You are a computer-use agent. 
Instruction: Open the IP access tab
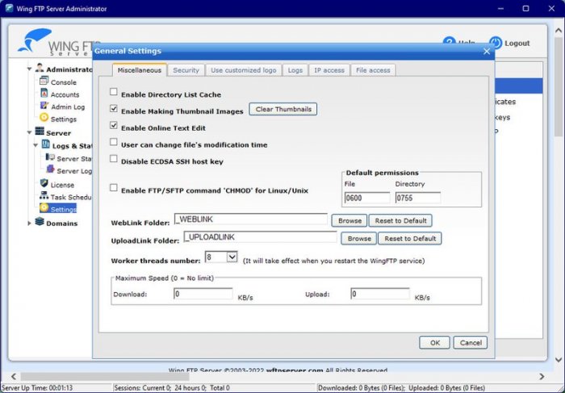click(x=329, y=70)
